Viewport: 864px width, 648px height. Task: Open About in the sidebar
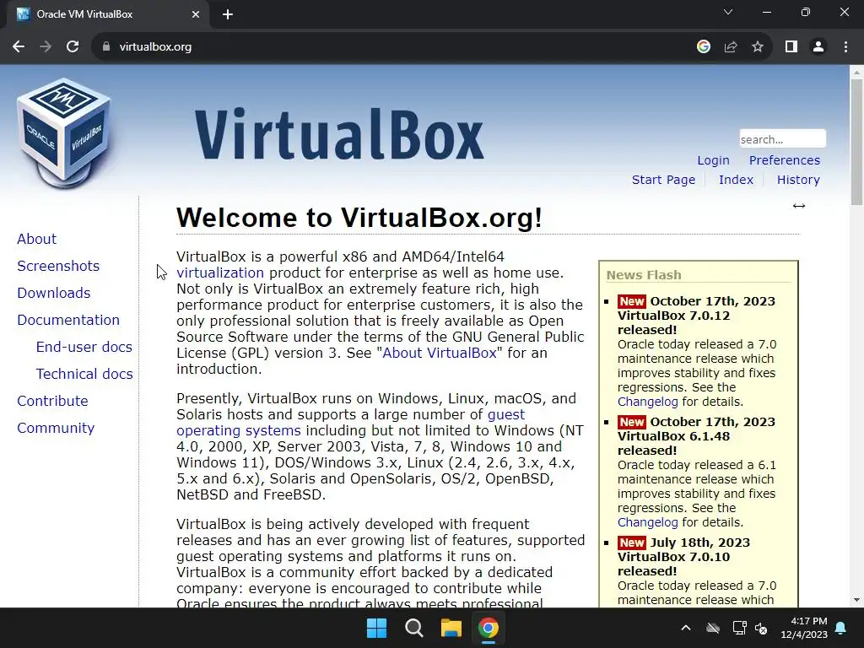pos(37,239)
